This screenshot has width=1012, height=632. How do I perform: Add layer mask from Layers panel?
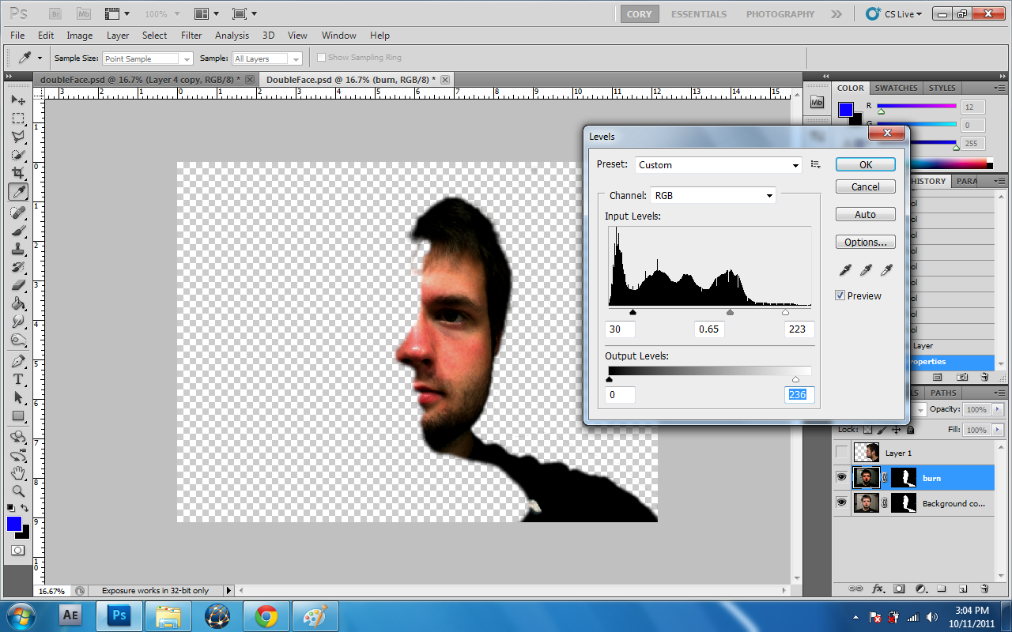[899, 589]
